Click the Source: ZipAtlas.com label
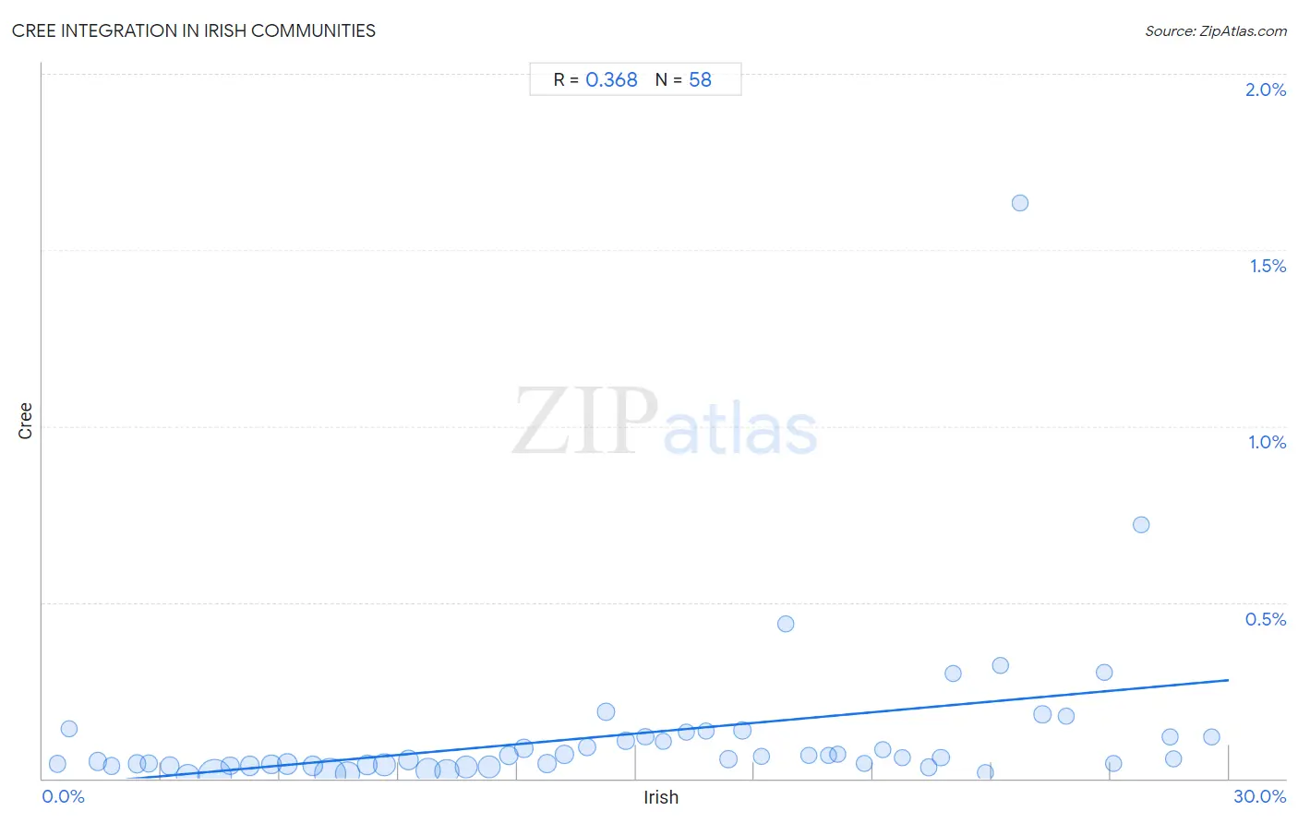Viewport: 1298px width, 823px height. [1216, 31]
